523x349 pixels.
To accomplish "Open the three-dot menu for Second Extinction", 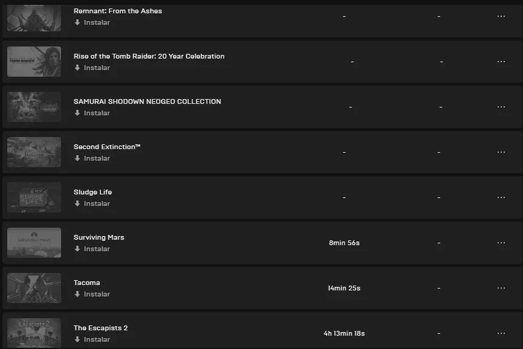I will tap(501, 152).
